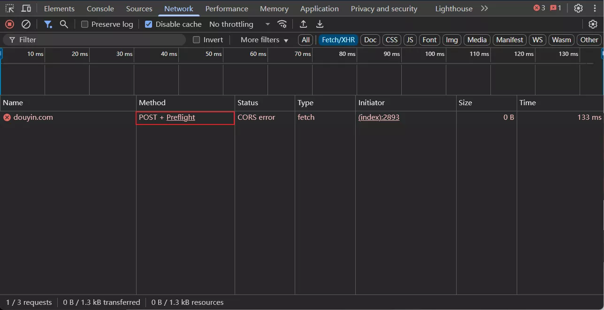The image size is (604, 310).
Task: Open DevTools settings gear icon
Action: tap(578, 8)
